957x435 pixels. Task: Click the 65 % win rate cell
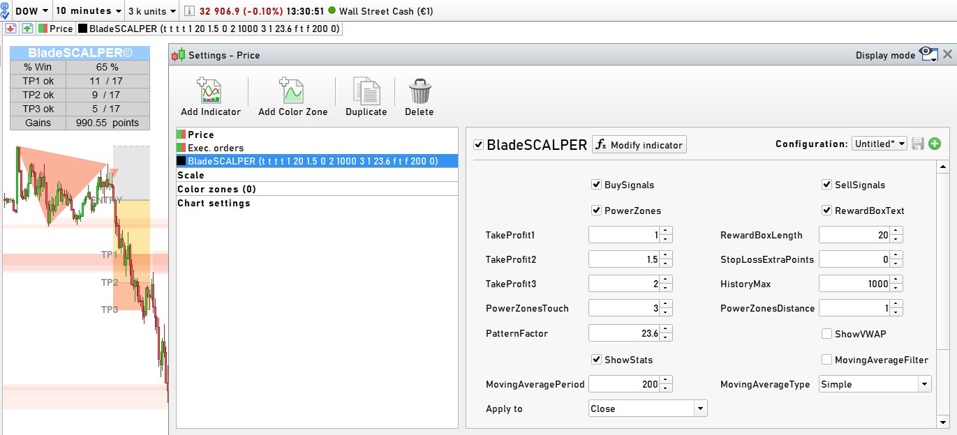(x=107, y=68)
